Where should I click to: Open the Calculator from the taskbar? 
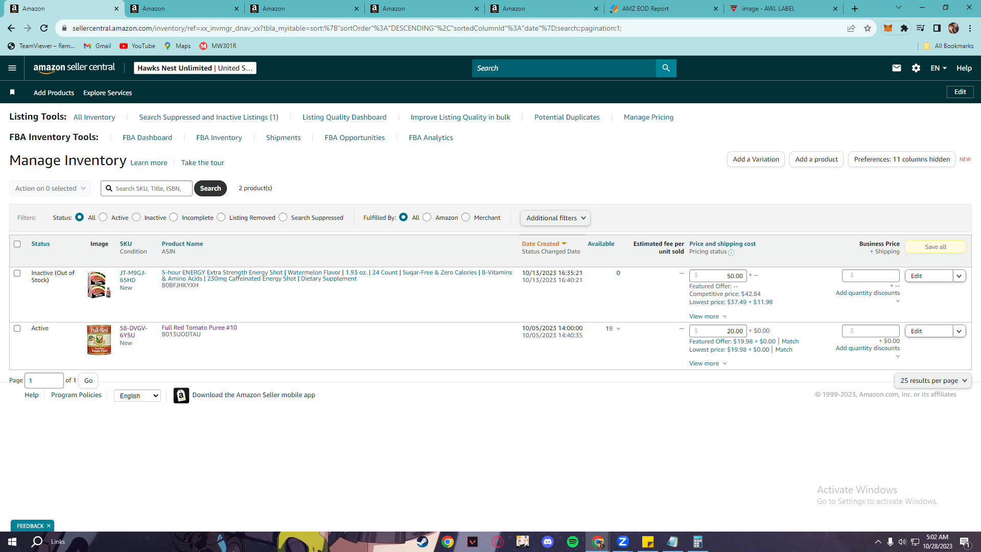coord(697,542)
